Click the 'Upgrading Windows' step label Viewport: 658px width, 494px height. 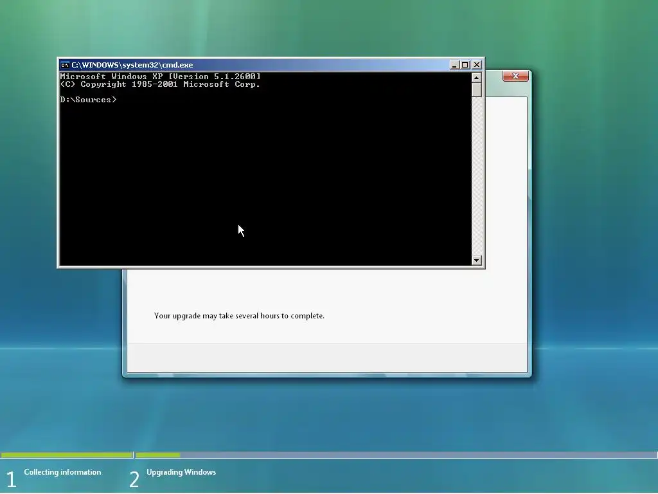181,472
